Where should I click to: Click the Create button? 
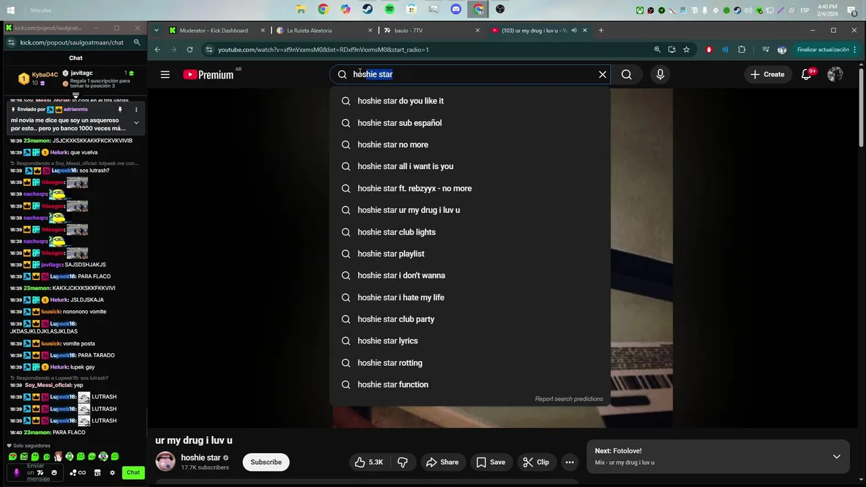click(767, 74)
